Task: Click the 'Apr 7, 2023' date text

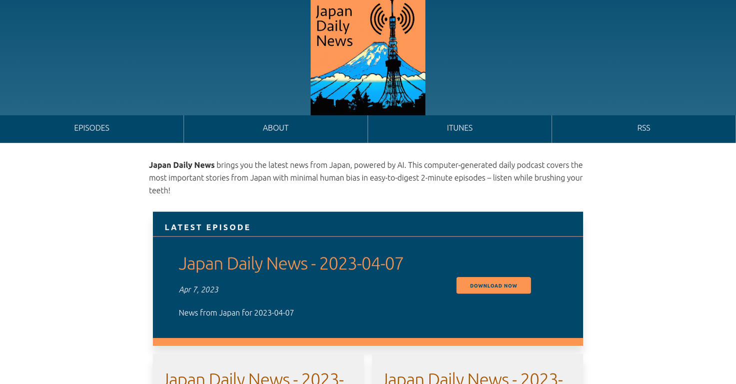Action: tap(198, 289)
